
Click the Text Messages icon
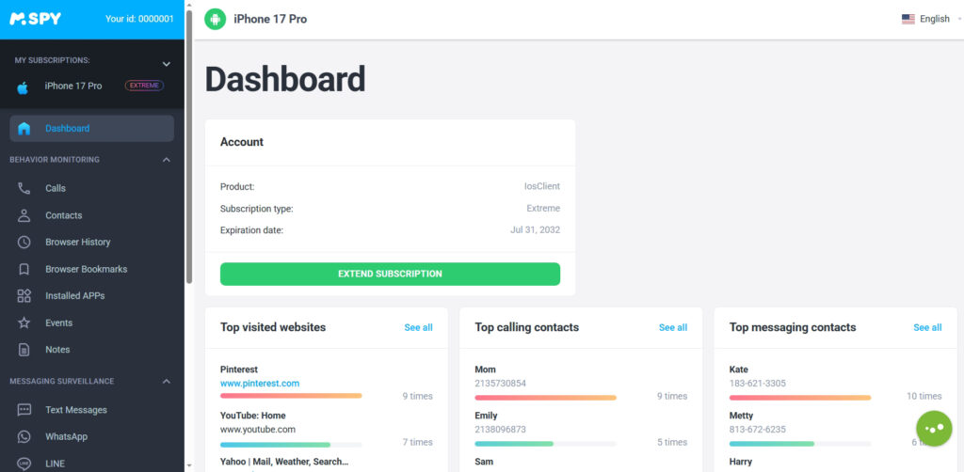coord(24,410)
